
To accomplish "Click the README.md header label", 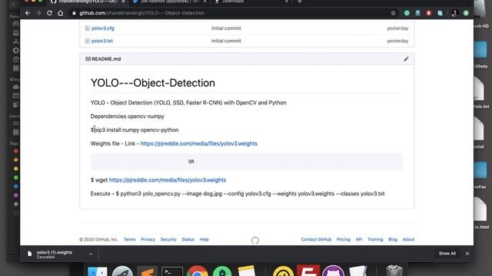I will pyautogui.click(x=106, y=59).
